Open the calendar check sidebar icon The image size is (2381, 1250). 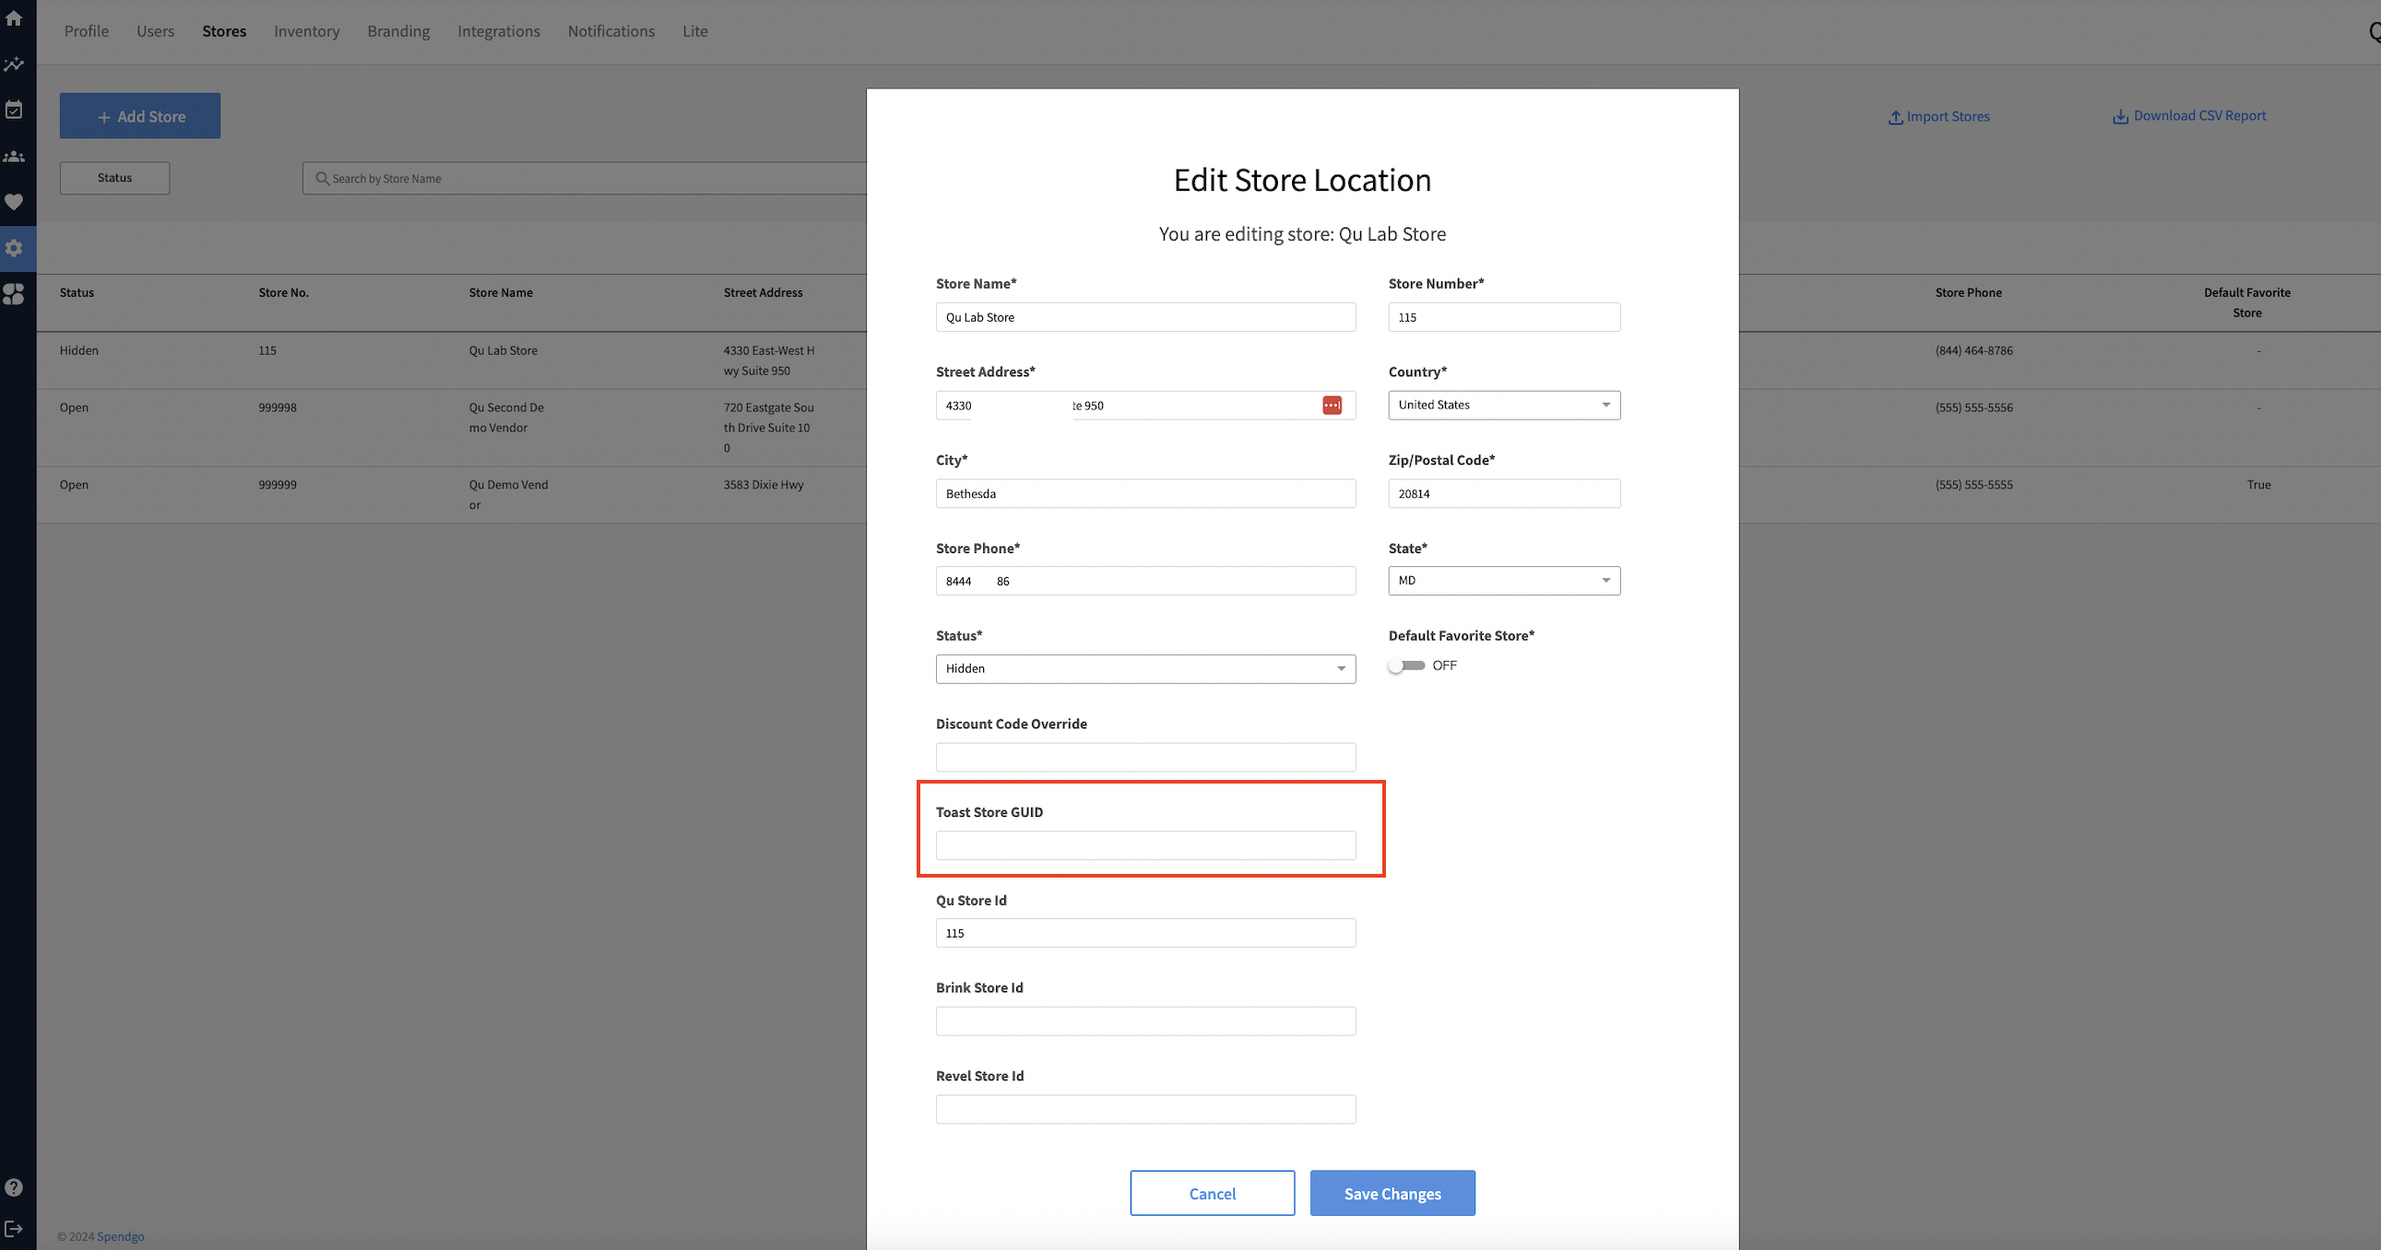(14, 110)
